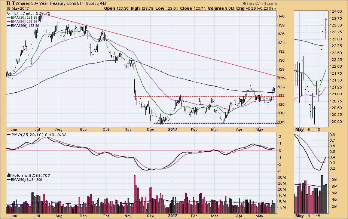The image size is (348, 219).
Task: Click the PMO value 0.40
Action: (x=49, y=135)
